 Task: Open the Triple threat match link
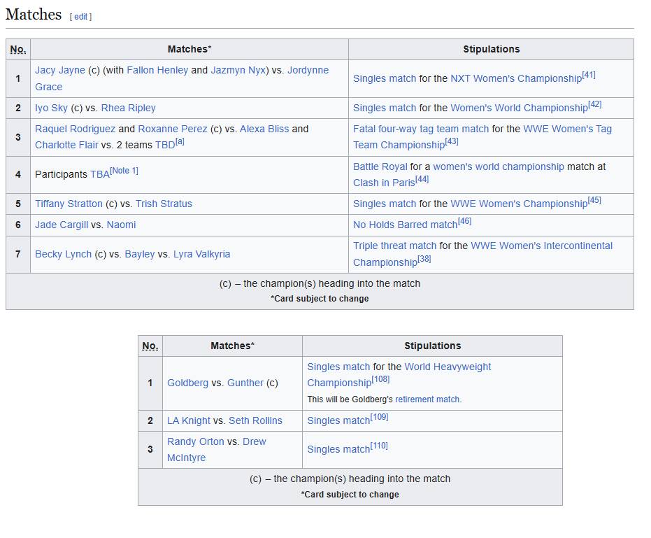395,246
